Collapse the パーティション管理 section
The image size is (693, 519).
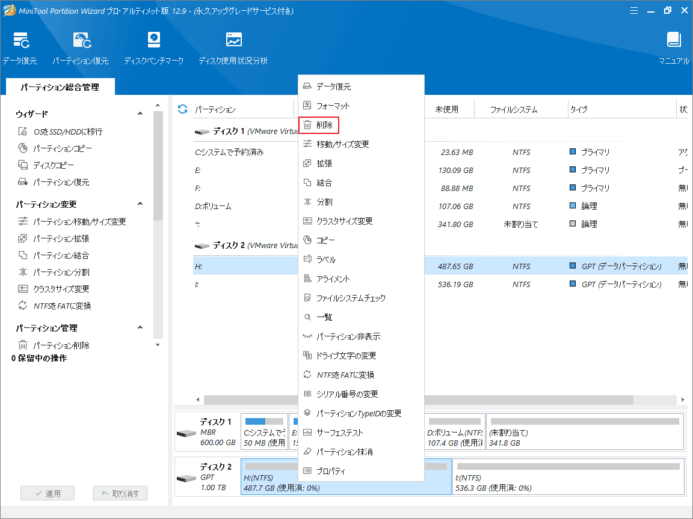click(140, 327)
